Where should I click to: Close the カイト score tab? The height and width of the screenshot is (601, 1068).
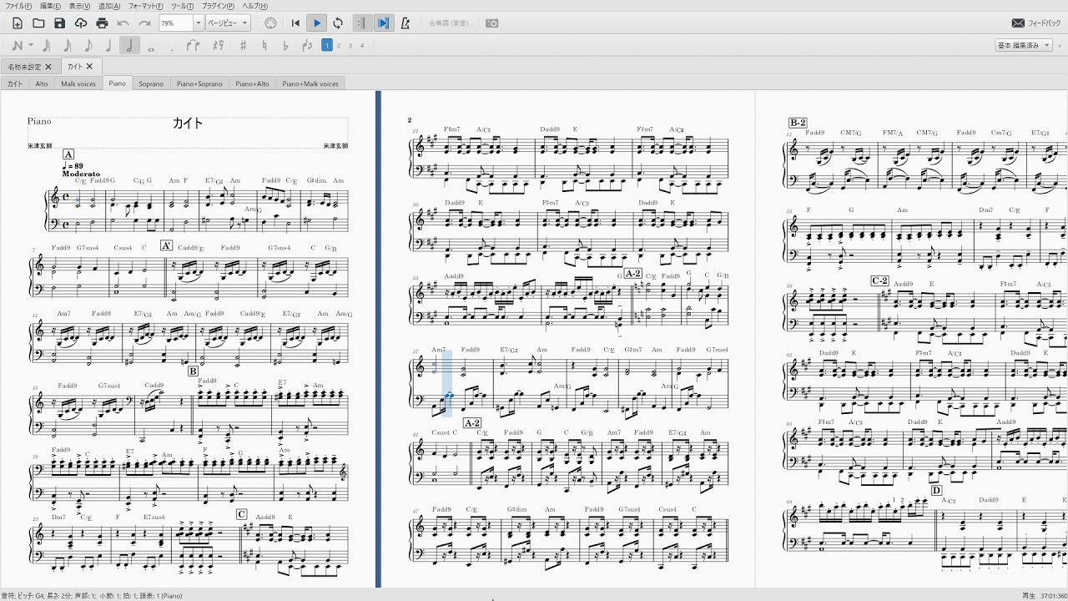[89, 66]
